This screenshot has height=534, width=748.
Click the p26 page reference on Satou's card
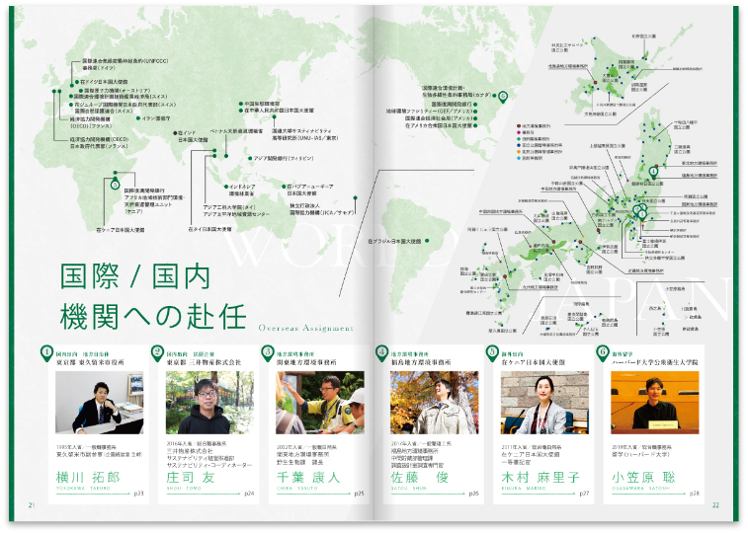473,494
